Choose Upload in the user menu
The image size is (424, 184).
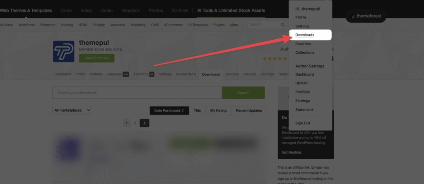pyautogui.click(x=301, y=83)
